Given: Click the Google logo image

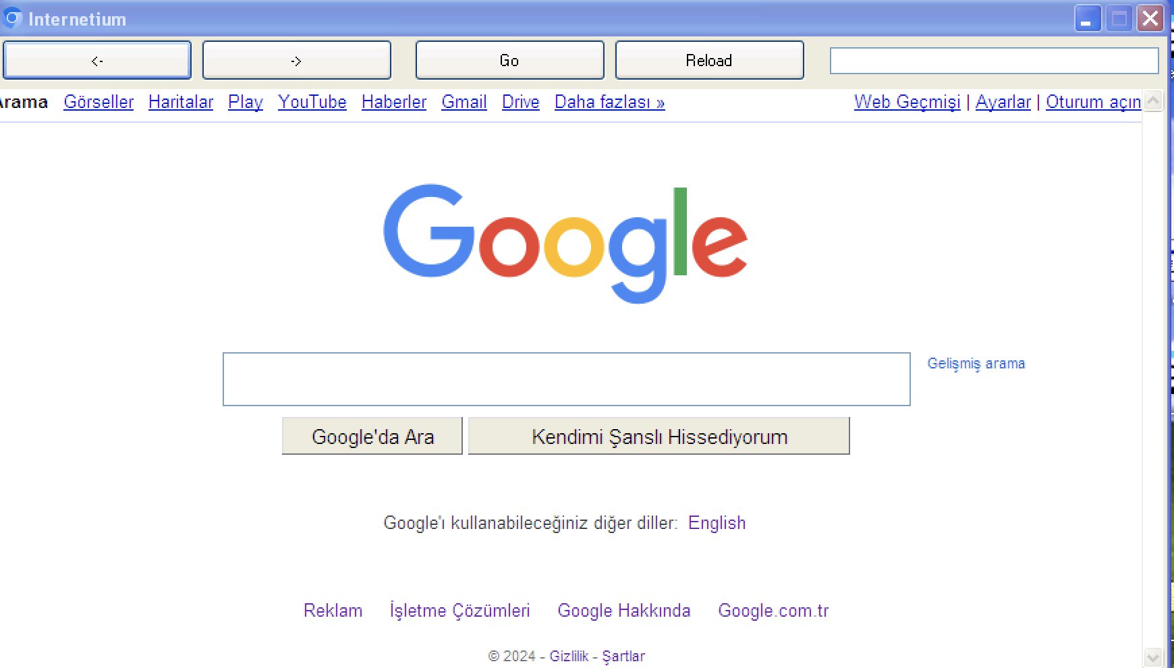Looking at the screenshot, I should click(x=565, y=244).
